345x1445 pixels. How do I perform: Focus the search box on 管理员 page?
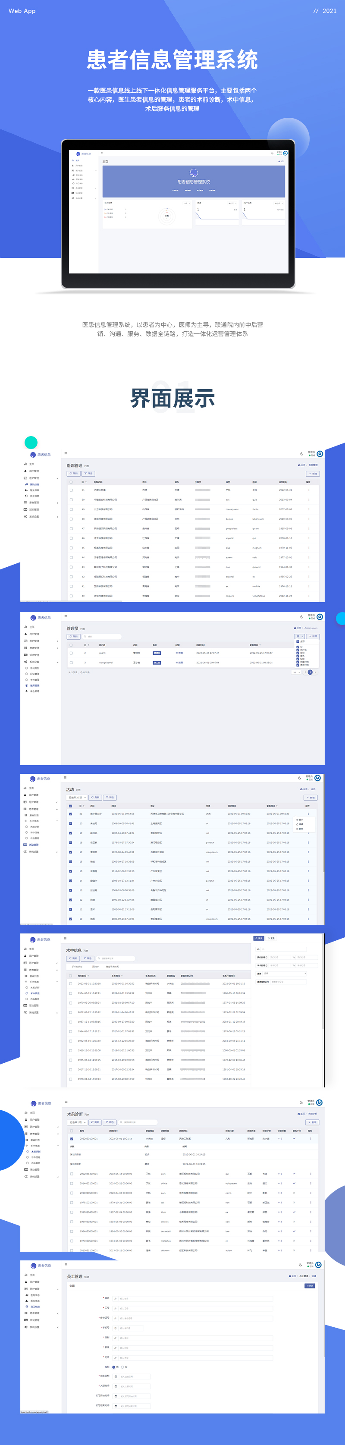pos(101,637)
